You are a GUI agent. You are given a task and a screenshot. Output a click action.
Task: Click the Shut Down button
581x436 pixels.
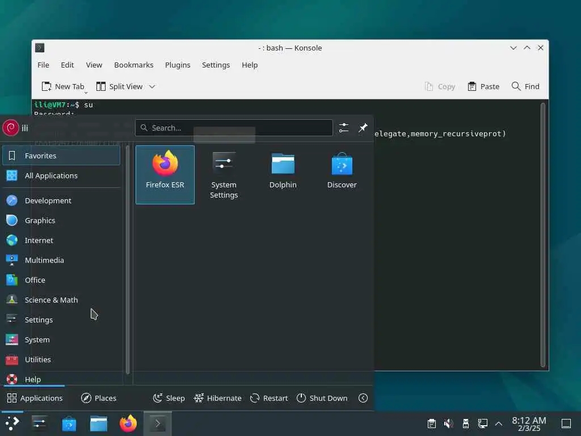point(322,398)
